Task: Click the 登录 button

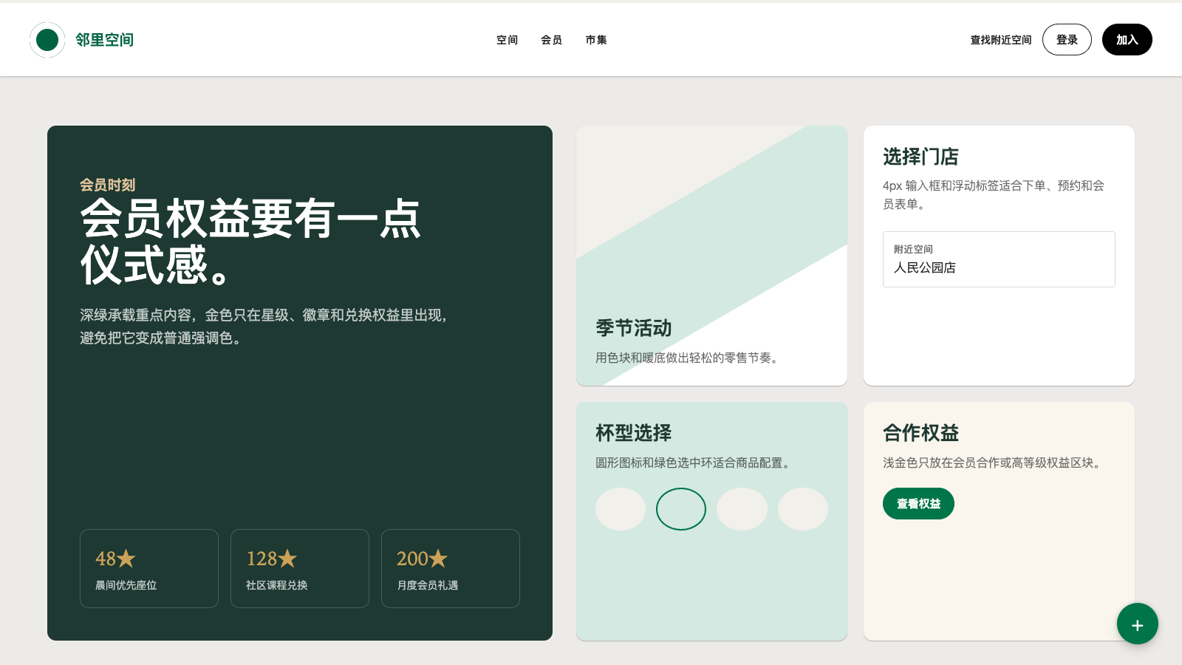Action: 1067,40
